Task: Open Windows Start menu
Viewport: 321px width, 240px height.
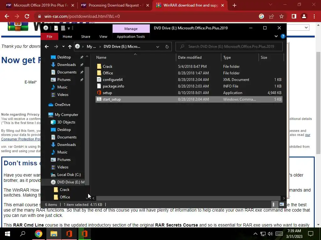Action: (x=8, y=234)
